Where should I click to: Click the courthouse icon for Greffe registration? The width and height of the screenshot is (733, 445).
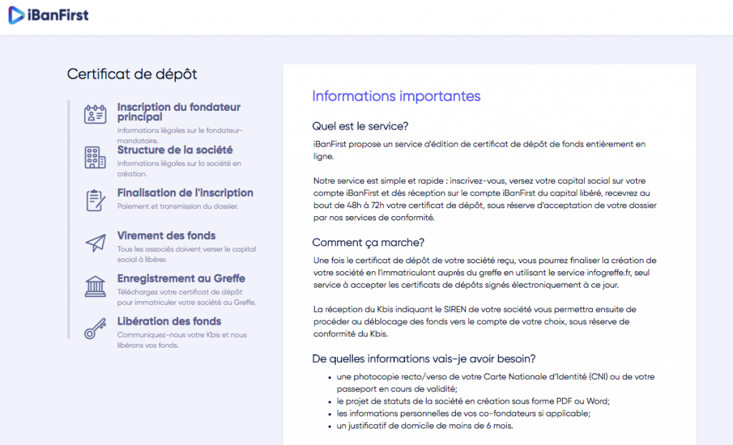point(95,285)
